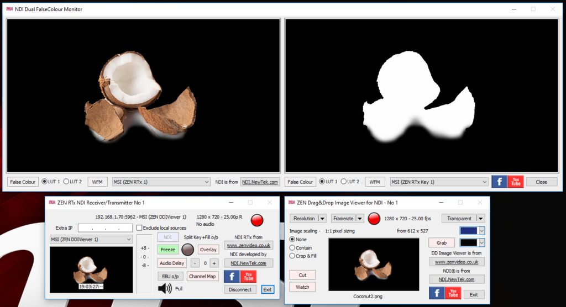566x307 pixels.
Task: Expand Resolution dropdown arrow
Action: pos(322,219)
